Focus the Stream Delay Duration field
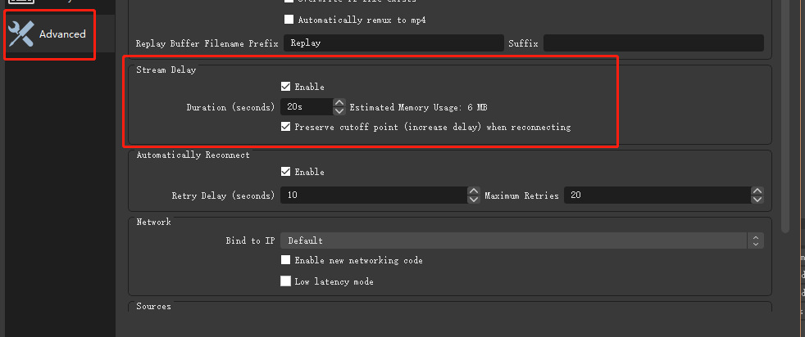This screenshot has height=337, width=805. [x=306, y=107]
